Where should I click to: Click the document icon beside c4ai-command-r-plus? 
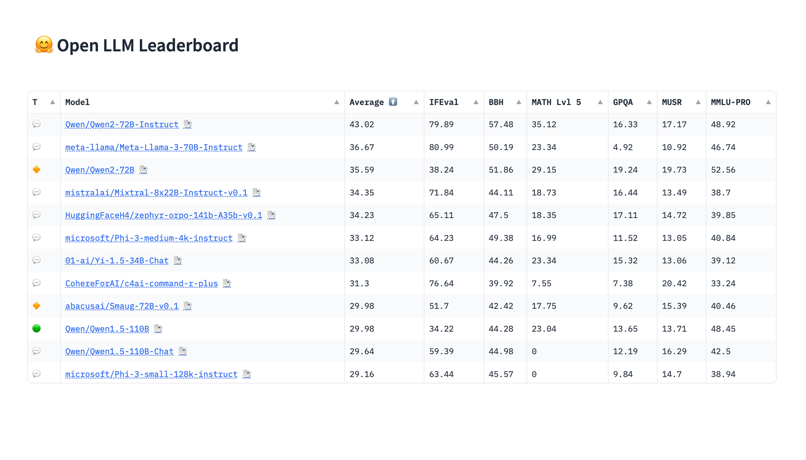[227, 283]
